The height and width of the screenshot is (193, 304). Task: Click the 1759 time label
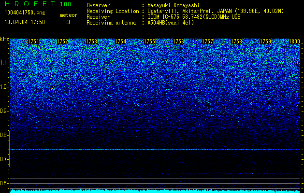[x=266, y=41]
